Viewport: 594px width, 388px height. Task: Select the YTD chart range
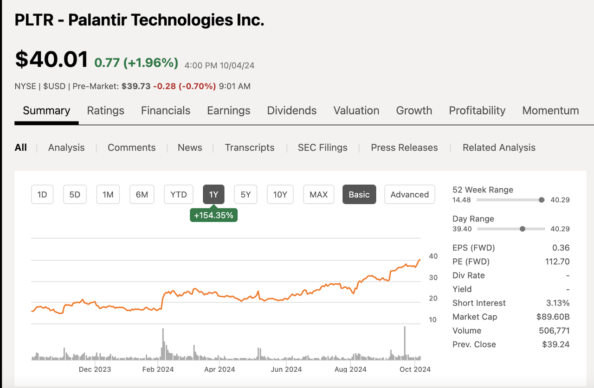tap(179, 195)
